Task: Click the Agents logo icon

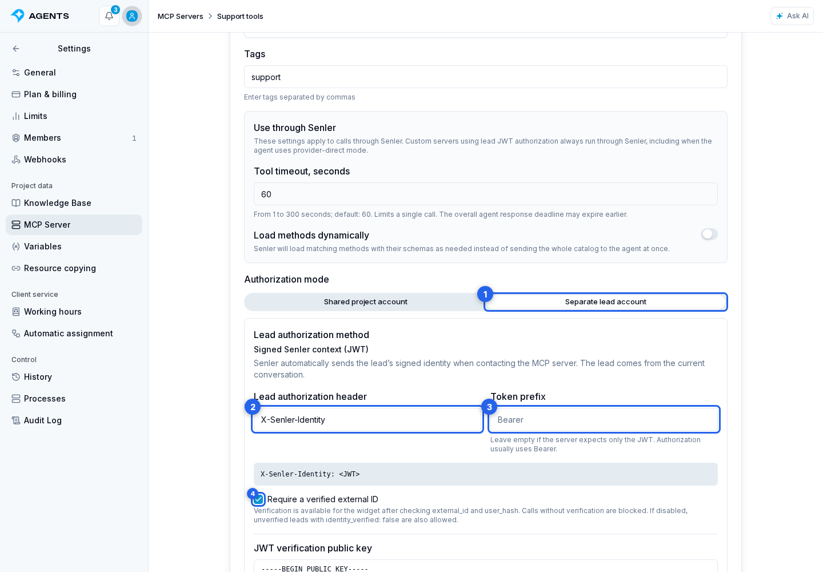Action: [18, 16]
